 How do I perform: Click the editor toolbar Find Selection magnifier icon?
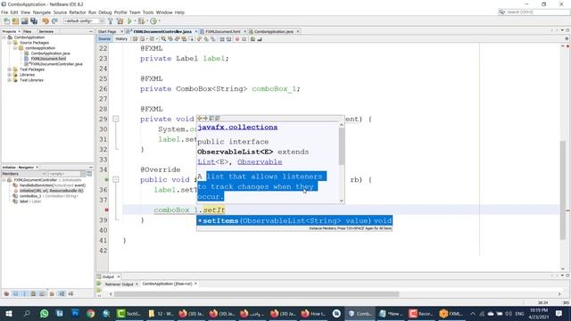[x=164, y=39]
